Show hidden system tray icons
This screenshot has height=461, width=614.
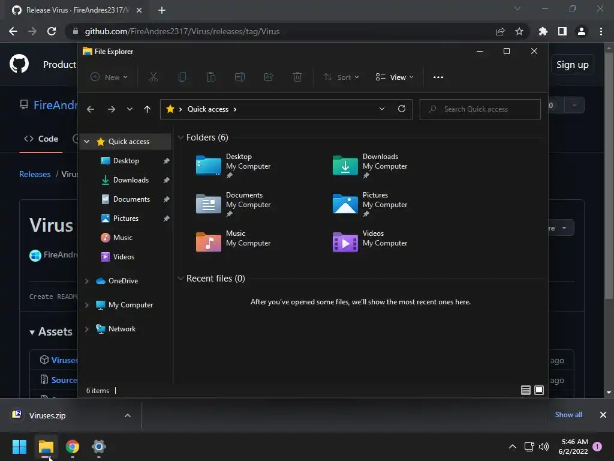[x=512, y=447]
